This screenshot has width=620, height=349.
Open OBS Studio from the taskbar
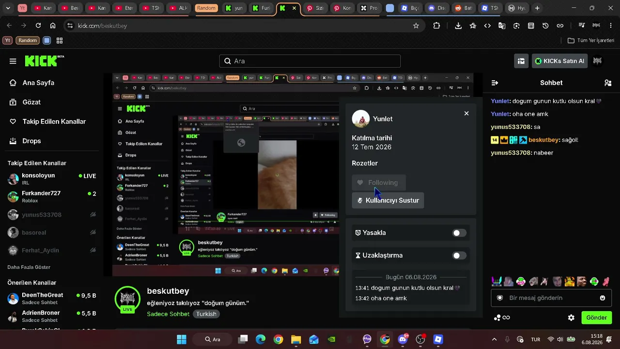coord(420,339)
